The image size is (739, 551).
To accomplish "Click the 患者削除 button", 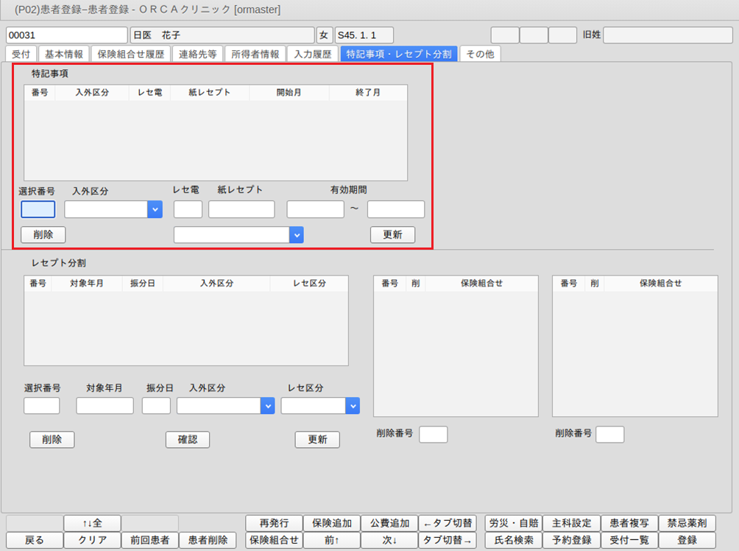I will [x=208, y=540].
